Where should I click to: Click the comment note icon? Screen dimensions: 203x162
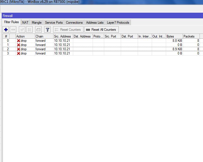(x=38, y=30)
